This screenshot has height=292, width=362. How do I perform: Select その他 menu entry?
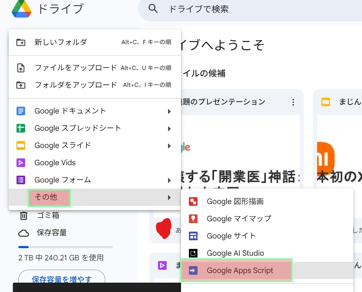(95, 197)
